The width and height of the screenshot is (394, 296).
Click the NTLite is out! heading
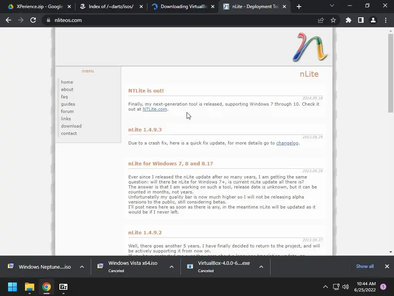tap(146, 91)
